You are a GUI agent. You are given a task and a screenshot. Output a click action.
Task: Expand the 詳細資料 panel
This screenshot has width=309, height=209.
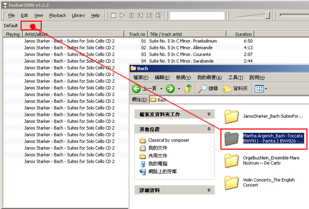(x=175, y=190)
